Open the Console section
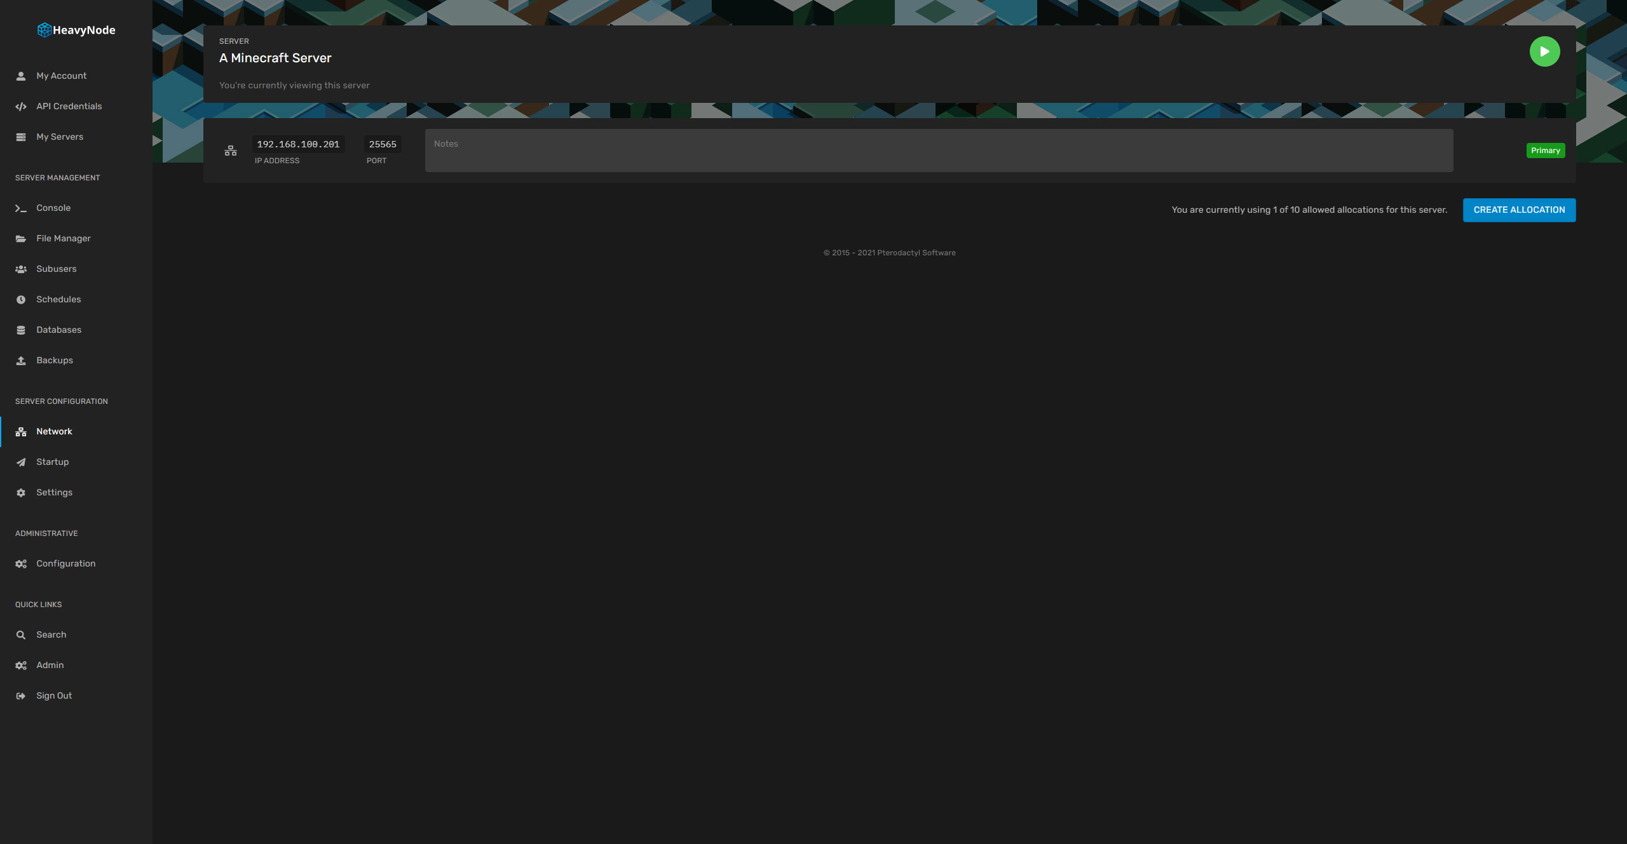Screen dimensions: 1627x844 (x=53, y=208)
